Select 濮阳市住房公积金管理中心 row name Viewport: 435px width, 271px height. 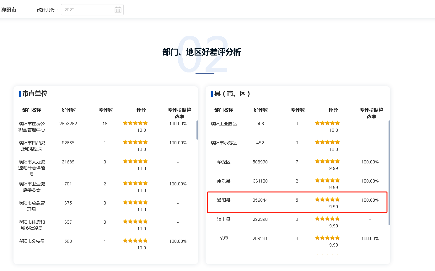pos(32,127)
